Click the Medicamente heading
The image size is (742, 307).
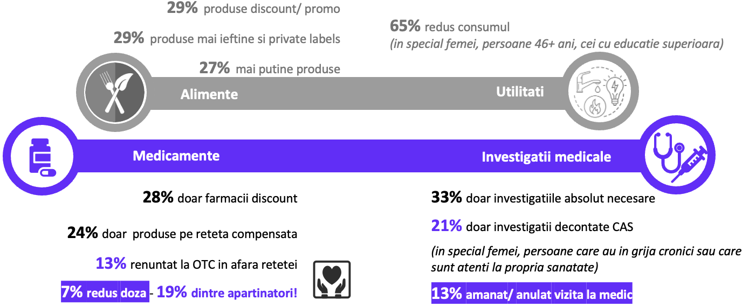tap(176, 156)
